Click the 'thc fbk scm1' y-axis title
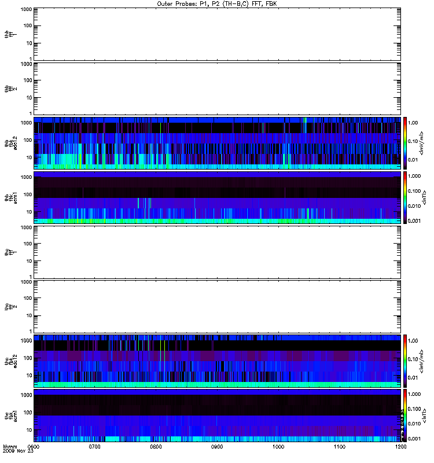Viewport: 434px width, 463px height. [11, 416]
